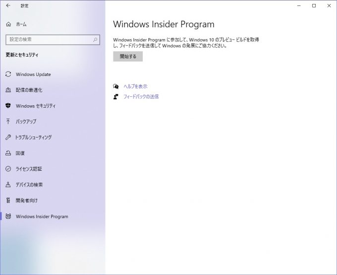Click the 配信の最適化 icon
The image size is (337, 275).
8,90
